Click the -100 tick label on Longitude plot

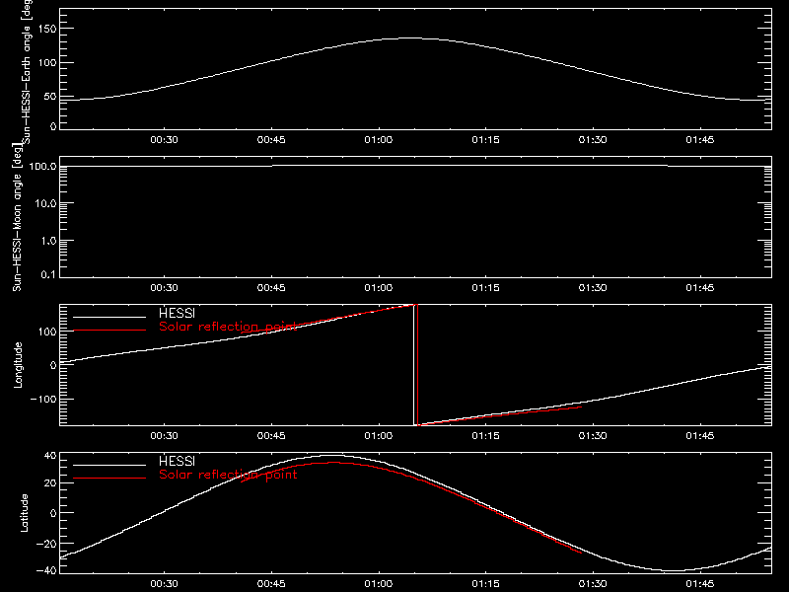click(x=43, y=400)
